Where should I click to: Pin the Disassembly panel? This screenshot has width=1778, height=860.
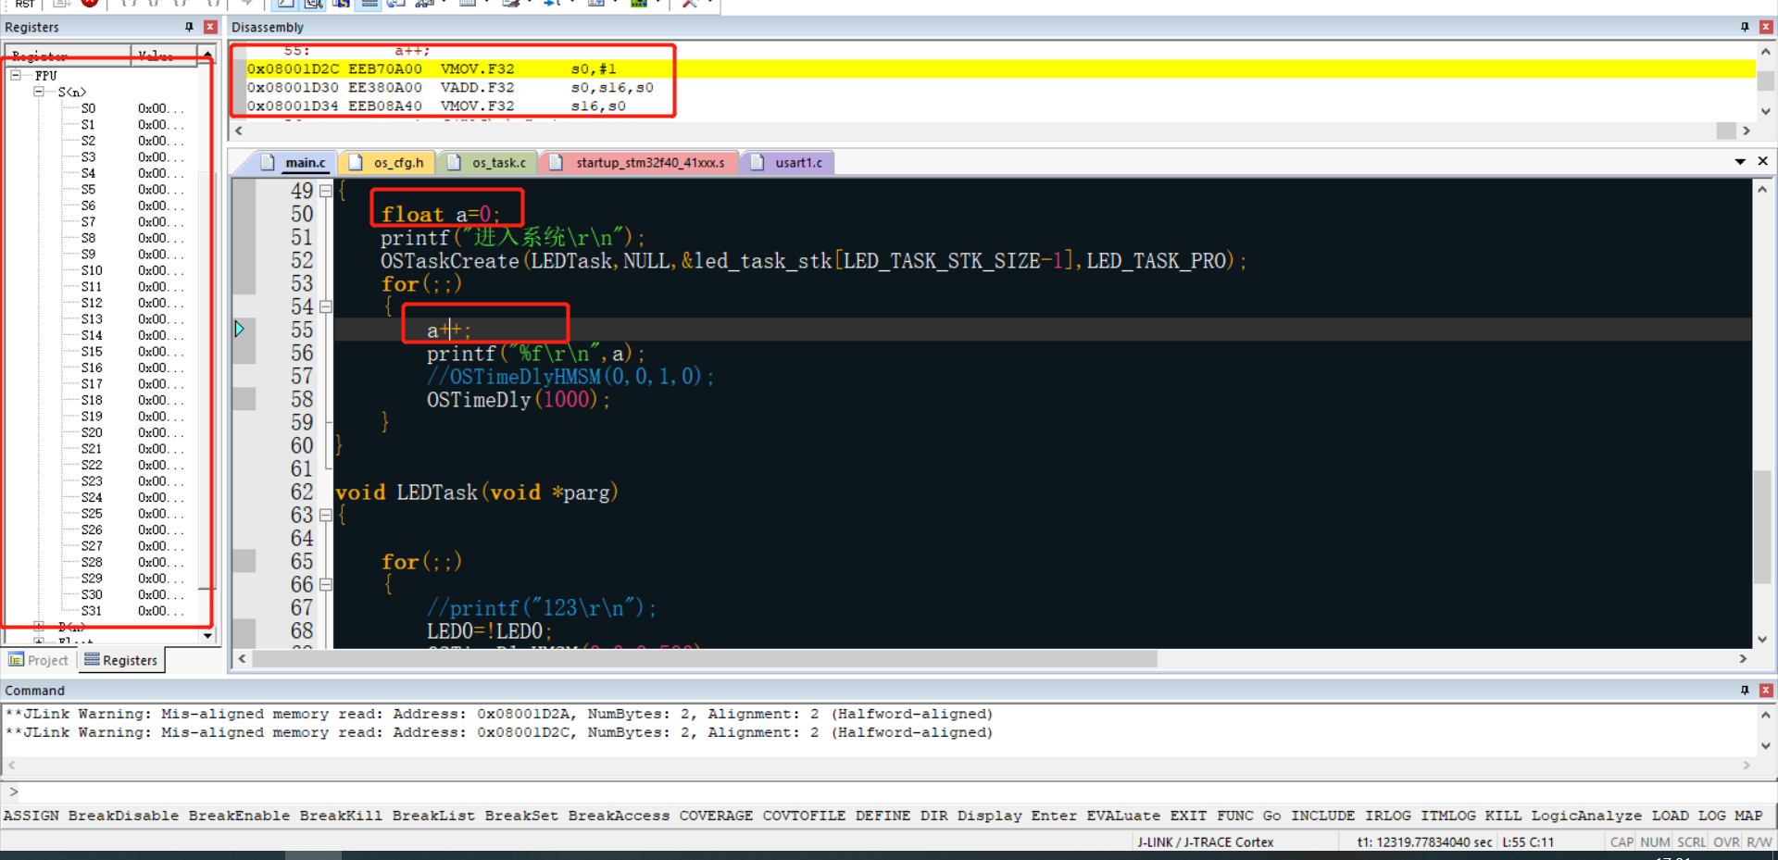tap(1745, 27)
